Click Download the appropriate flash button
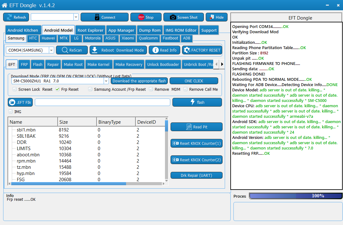The height and width of the screenshot is (225, 343). (x=139, y=81)
